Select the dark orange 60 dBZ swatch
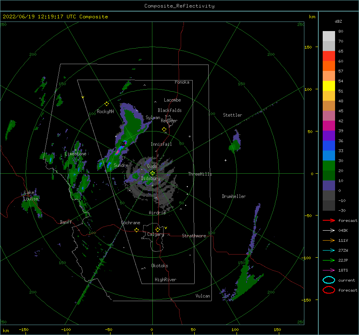The height and width of the screenshot is (335, 359). click(329, 66)
